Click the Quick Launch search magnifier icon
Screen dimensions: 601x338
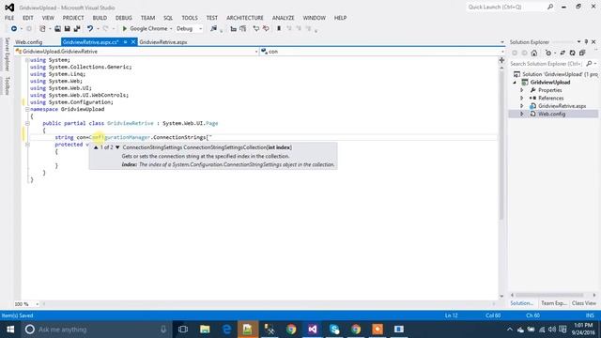tap(550, 7)
